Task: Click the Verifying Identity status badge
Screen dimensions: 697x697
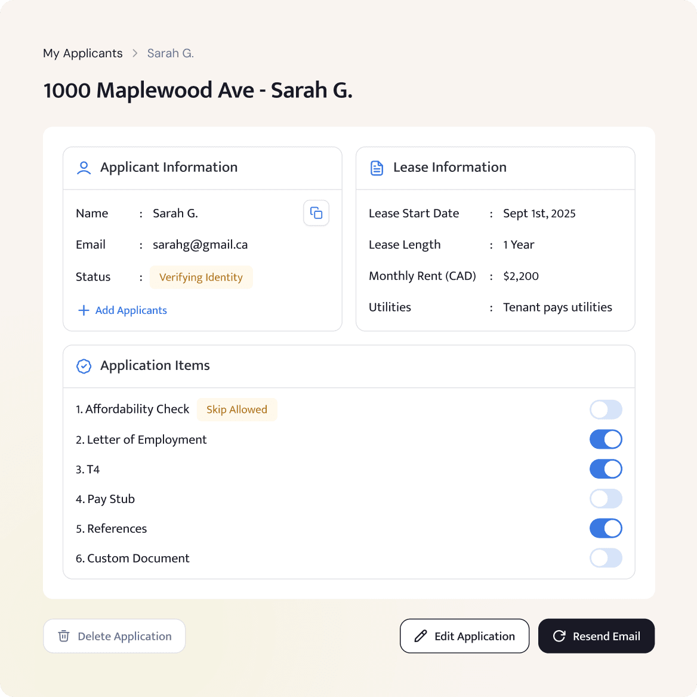Action: [x=201, y=277]
